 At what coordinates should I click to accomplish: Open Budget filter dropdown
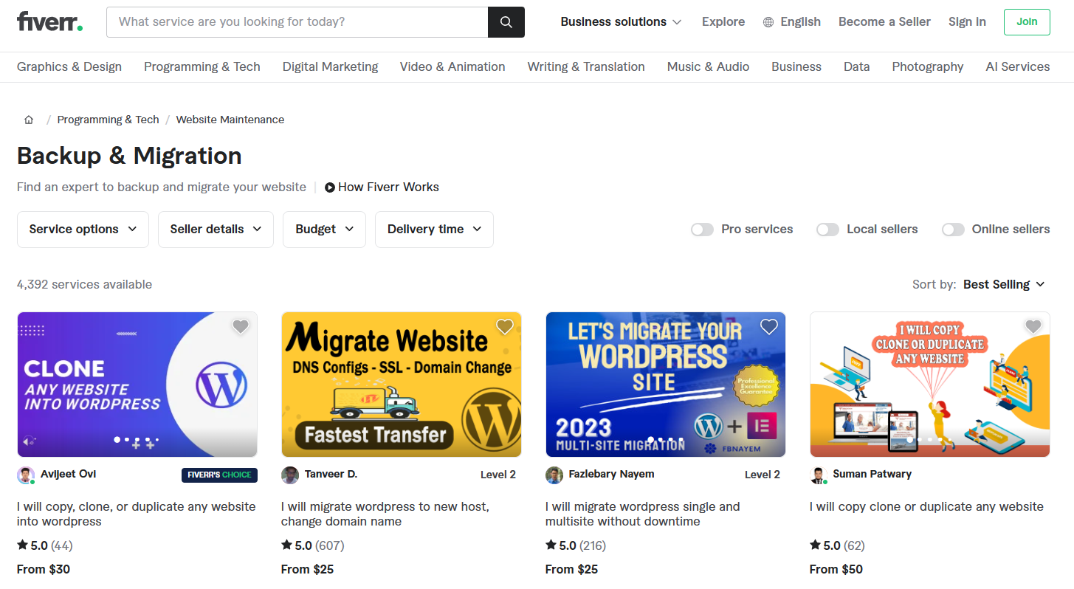point(324,230)
